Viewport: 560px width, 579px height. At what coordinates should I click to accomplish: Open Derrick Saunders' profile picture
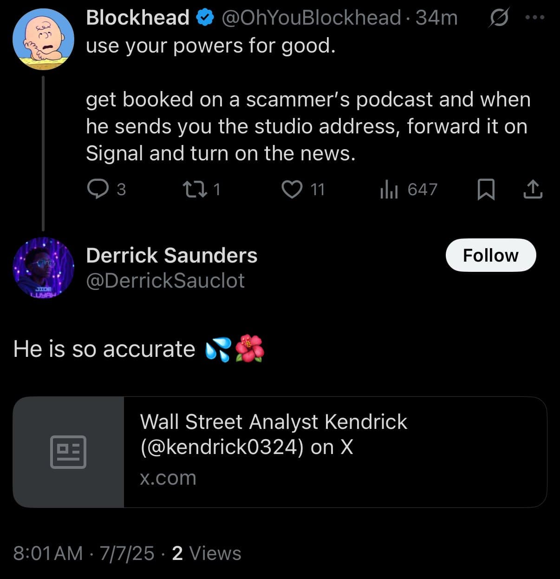point(43,267)
